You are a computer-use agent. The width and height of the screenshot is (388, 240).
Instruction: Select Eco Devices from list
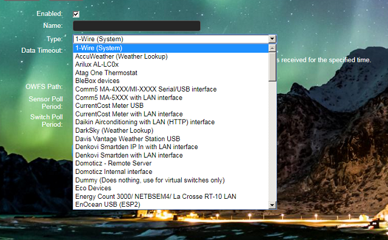[171, 188]
